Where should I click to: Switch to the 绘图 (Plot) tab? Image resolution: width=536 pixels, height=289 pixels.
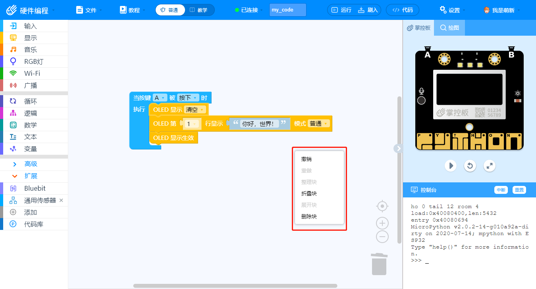coord(449,28)
